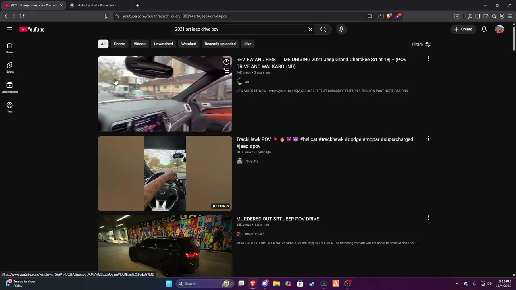
Task: Show hidden icons in system tray
Action: tap(457, 284)
